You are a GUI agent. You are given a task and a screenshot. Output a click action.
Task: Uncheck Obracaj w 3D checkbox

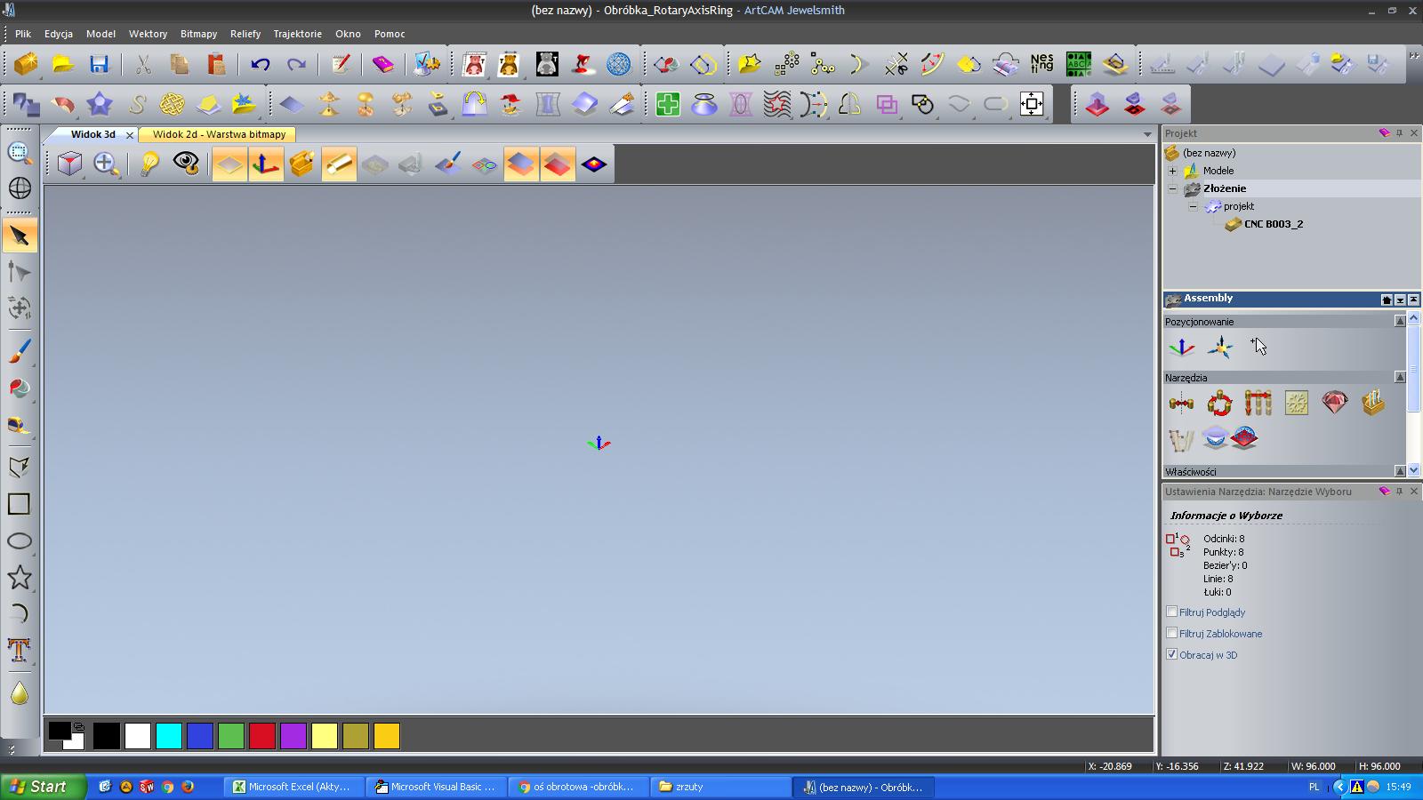[x=1171, y=654]
